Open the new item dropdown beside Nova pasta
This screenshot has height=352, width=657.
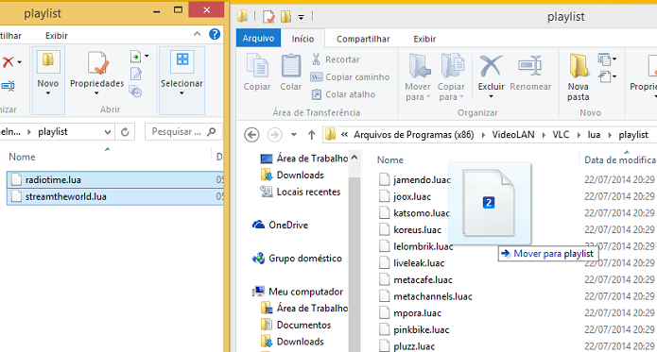tap(607, 59)
